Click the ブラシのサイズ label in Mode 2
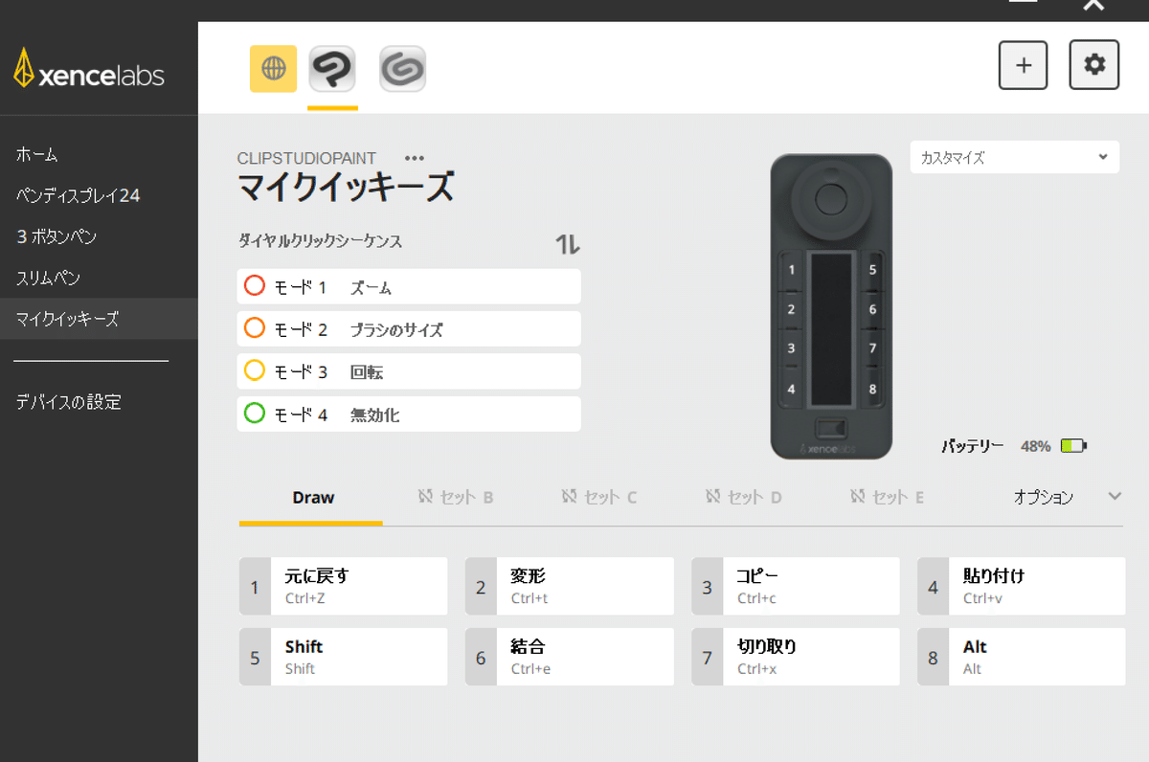Viewport: 1149px width, 762px height. (x=396, y=329)
